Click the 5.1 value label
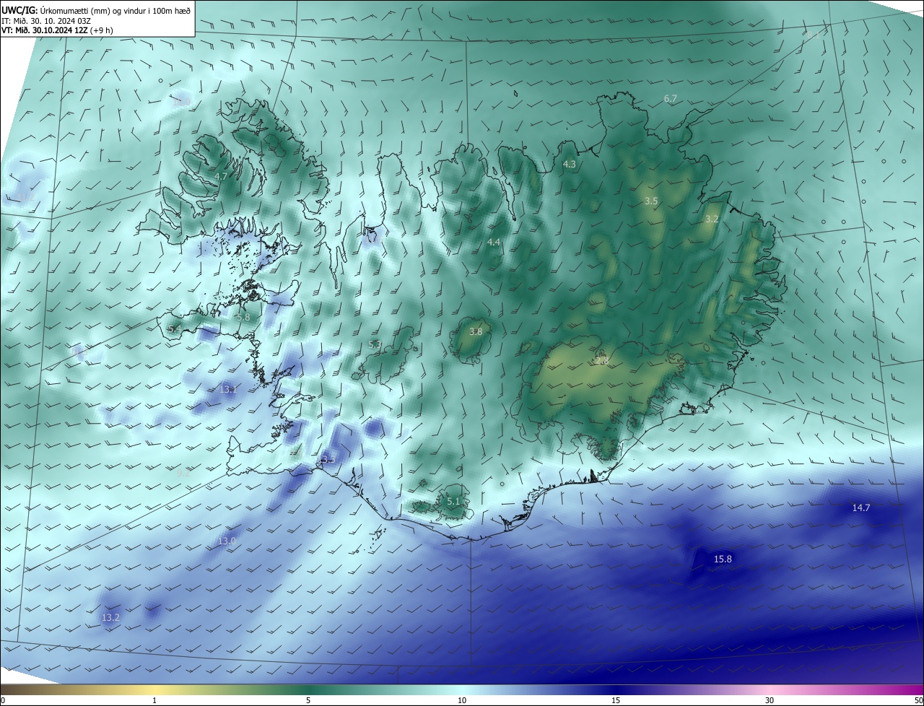924x706 pixels. pyautogui.click(x=453, y=500)
